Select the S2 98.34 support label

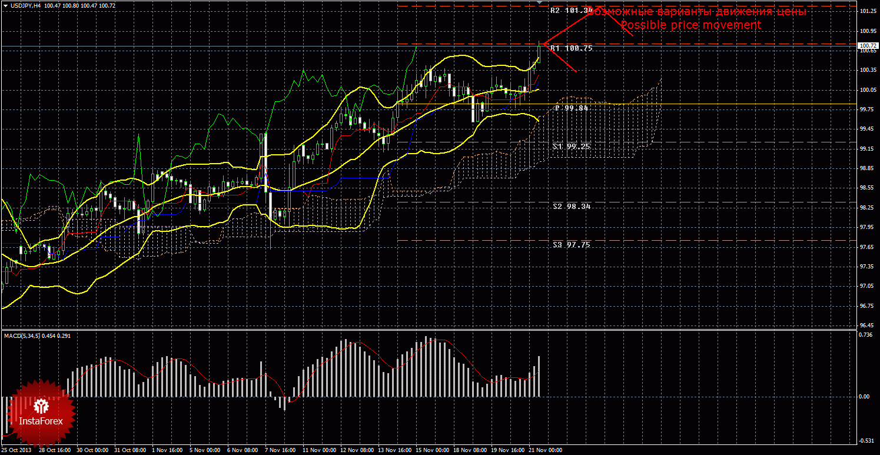pyautogui.click(x=572, y=206)
